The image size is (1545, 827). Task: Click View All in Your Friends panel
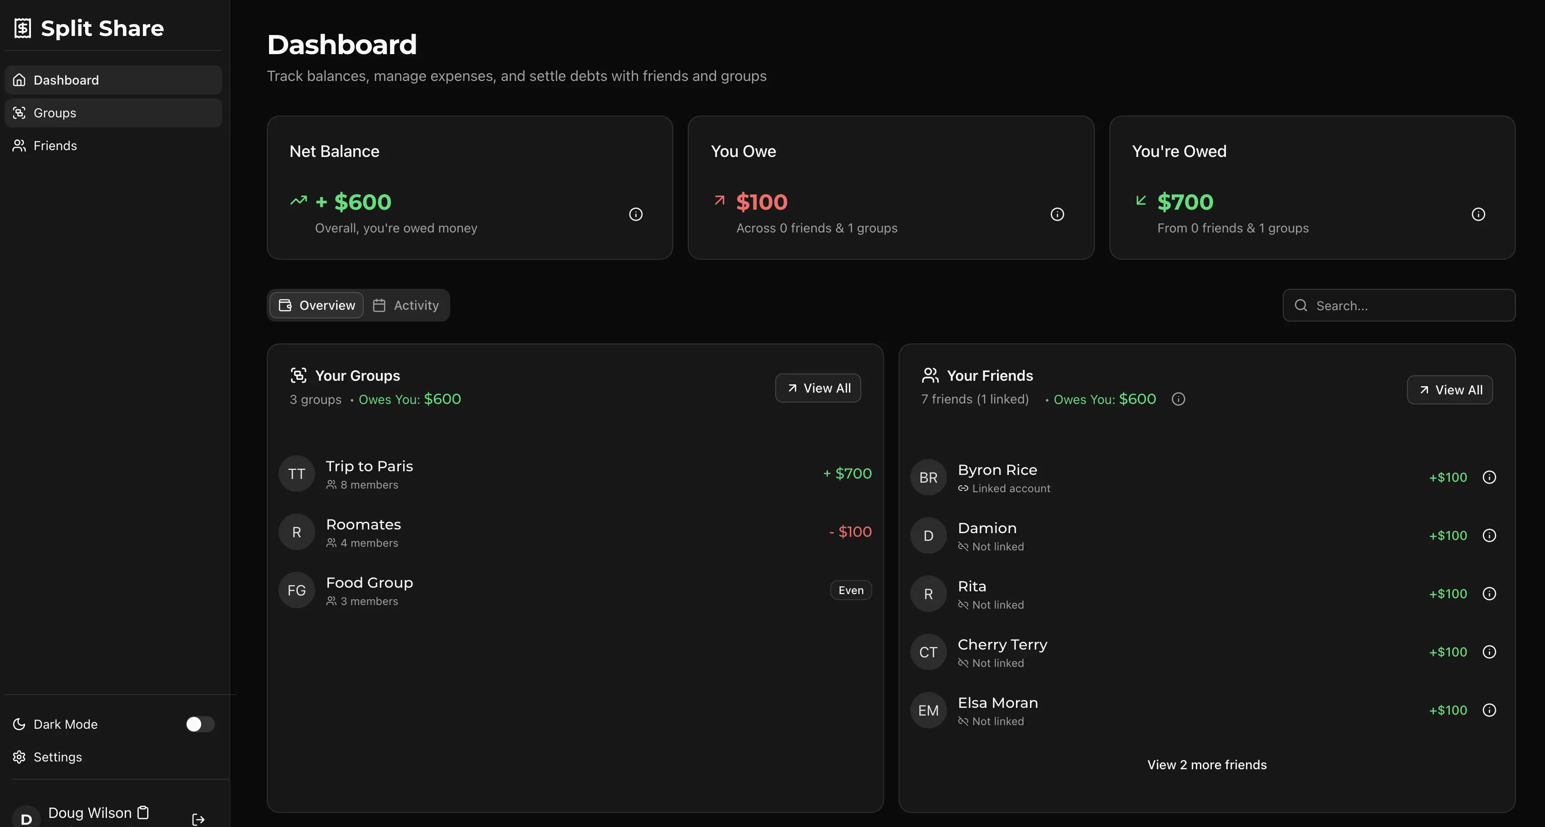(x=1450, y=389)
